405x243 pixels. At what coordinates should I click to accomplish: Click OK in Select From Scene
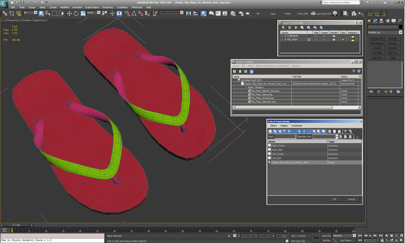[334, 199]
